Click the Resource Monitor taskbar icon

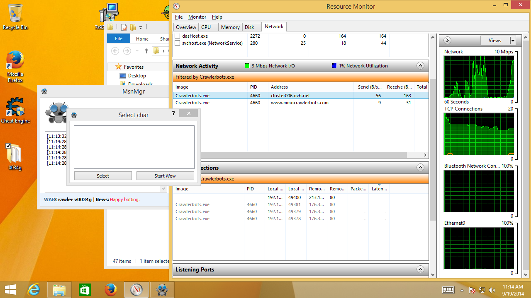136,289
